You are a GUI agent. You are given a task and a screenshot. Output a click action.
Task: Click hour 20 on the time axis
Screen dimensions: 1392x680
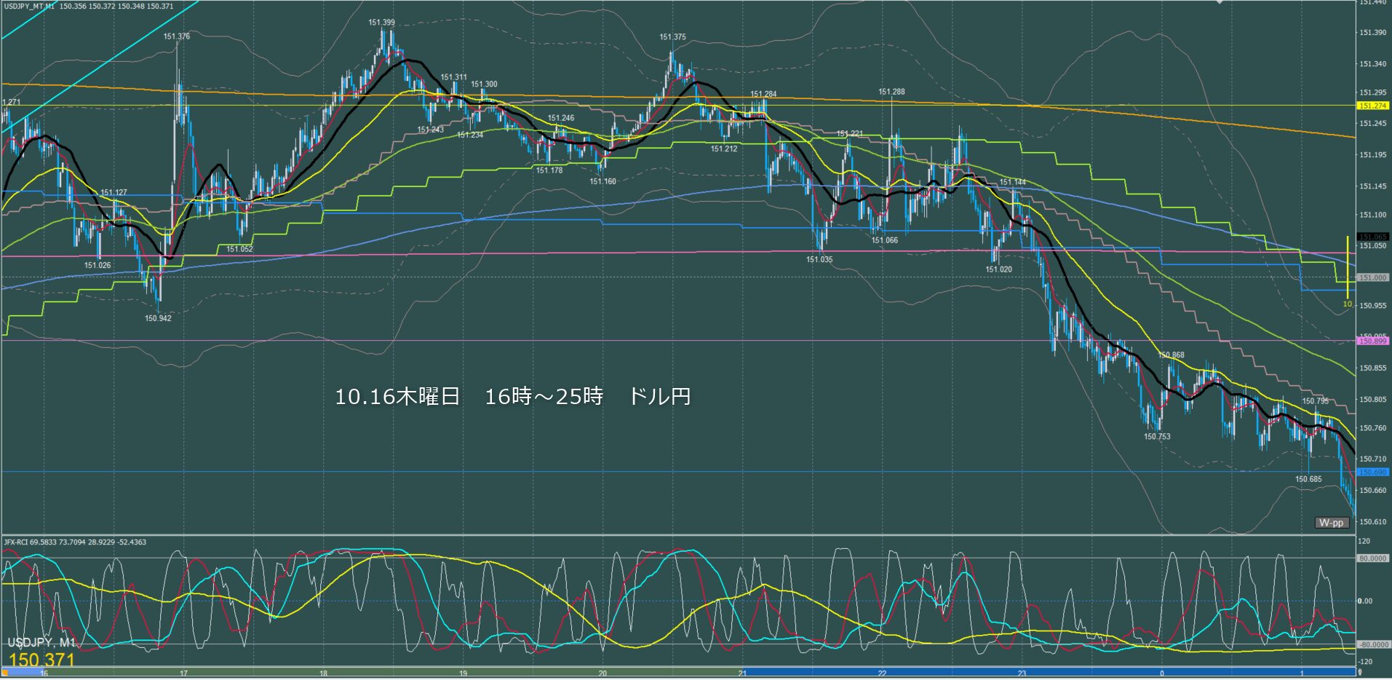click(x=602, y=673)
